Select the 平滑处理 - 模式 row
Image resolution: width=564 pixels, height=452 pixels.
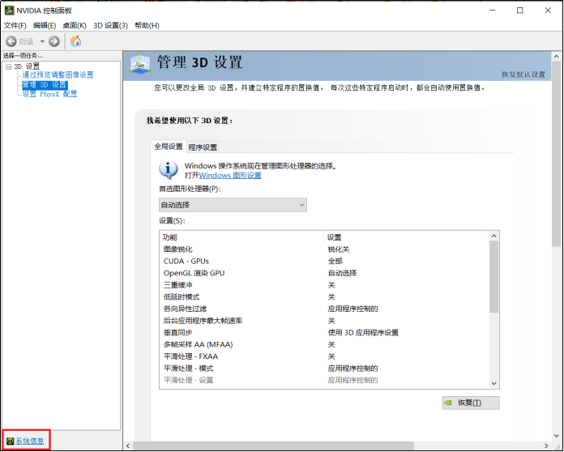point(323,369)
